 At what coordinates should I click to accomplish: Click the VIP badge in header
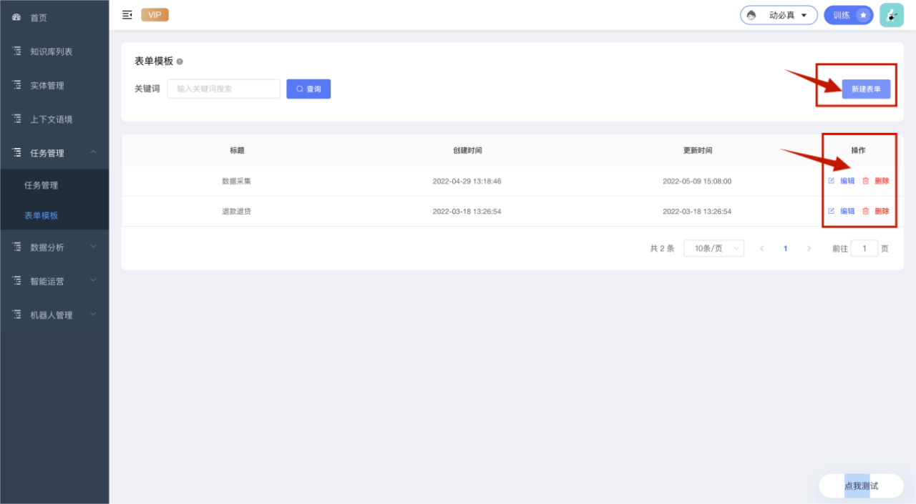[155, 15]
